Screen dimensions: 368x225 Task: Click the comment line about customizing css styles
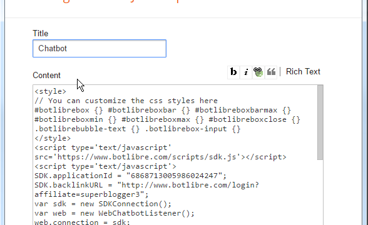click(126, 101)
